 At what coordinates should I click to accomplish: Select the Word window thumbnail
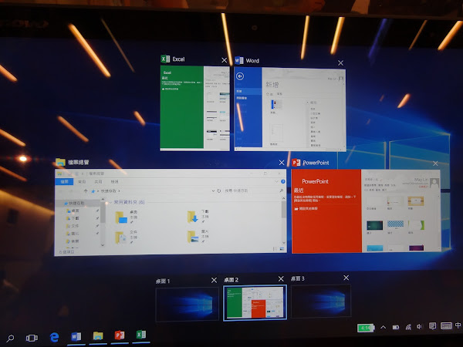tap(290, 109)
